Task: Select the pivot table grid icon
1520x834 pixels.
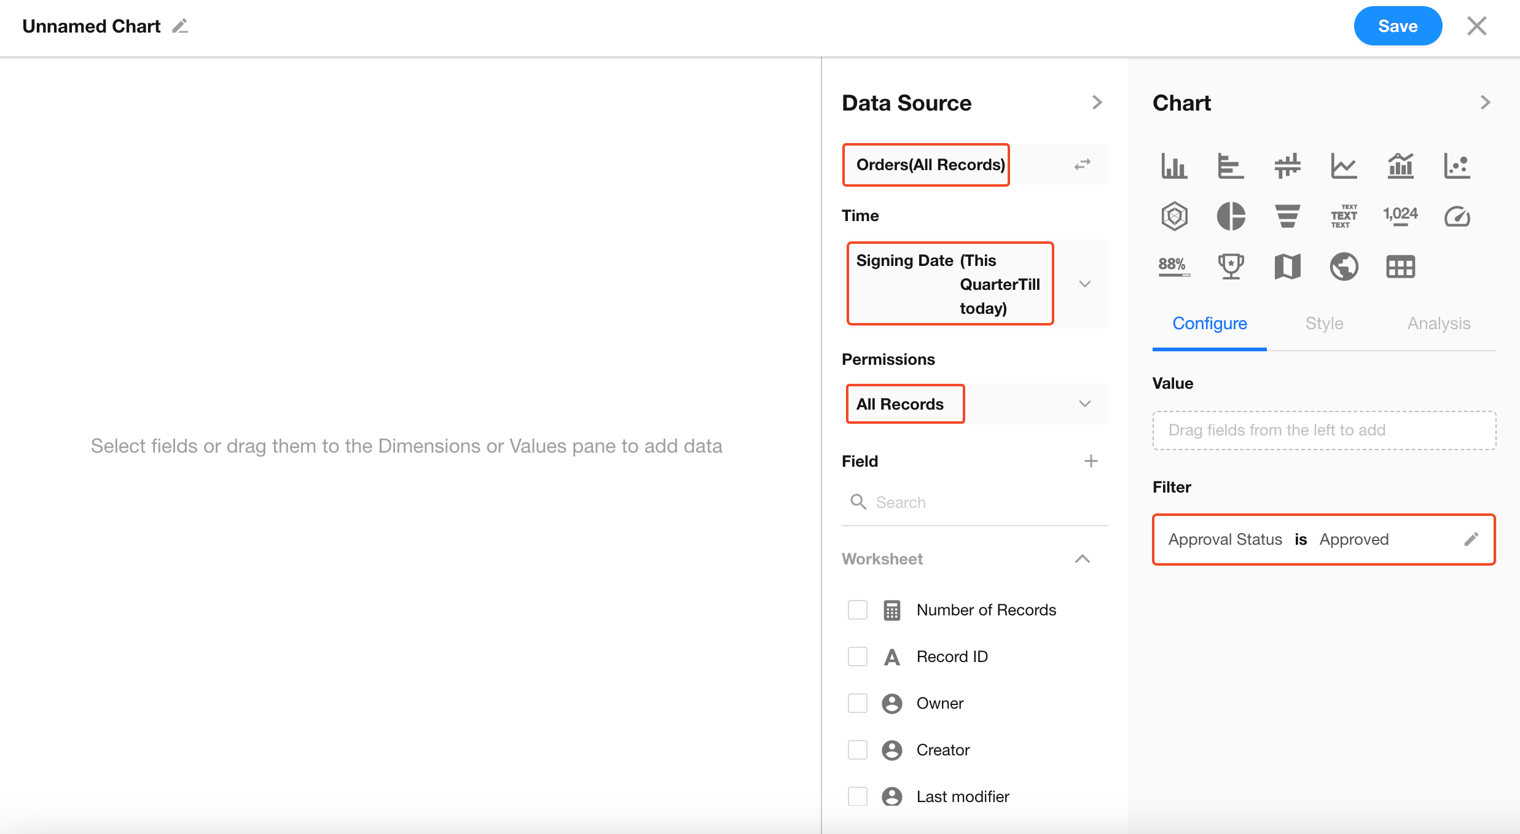Action: [x=1400, y=267]
